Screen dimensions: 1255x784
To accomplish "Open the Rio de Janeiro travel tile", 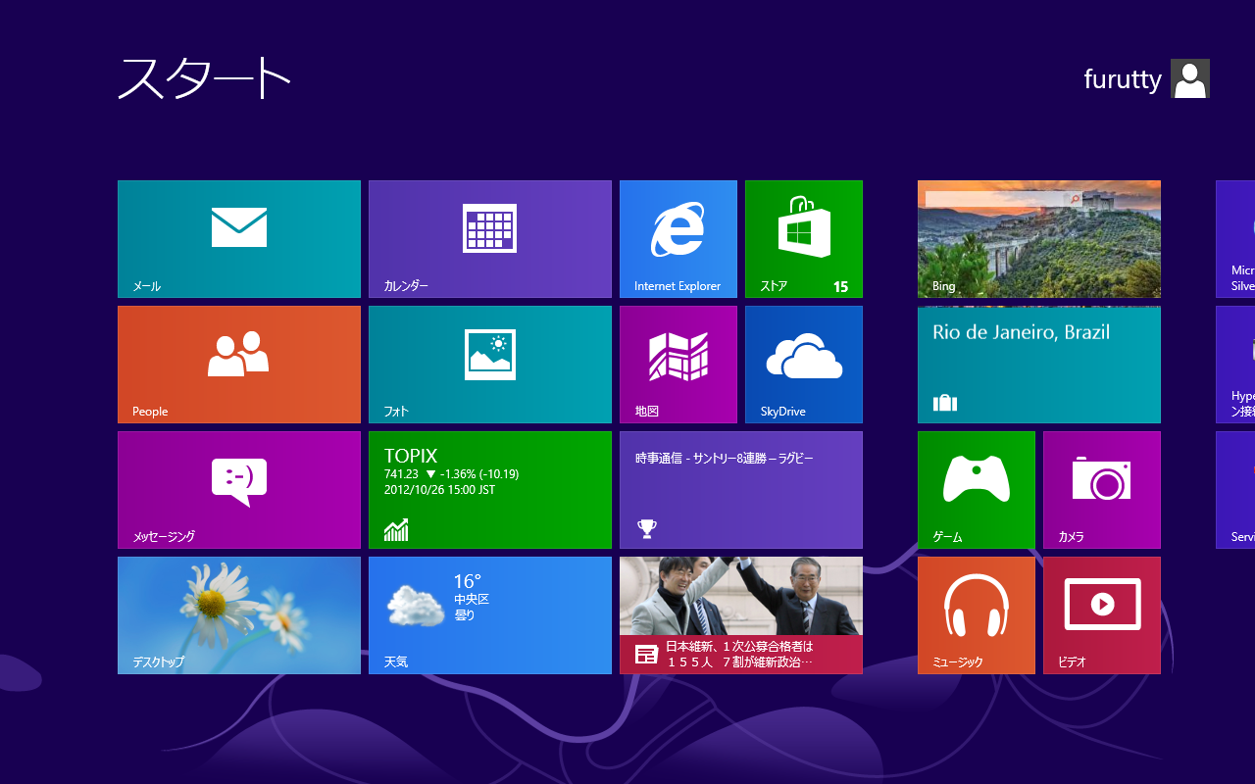I will tap(1039, 365).
